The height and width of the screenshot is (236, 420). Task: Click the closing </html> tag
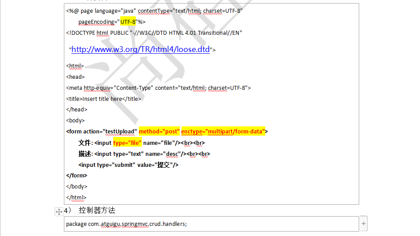[x=76, y=197]
